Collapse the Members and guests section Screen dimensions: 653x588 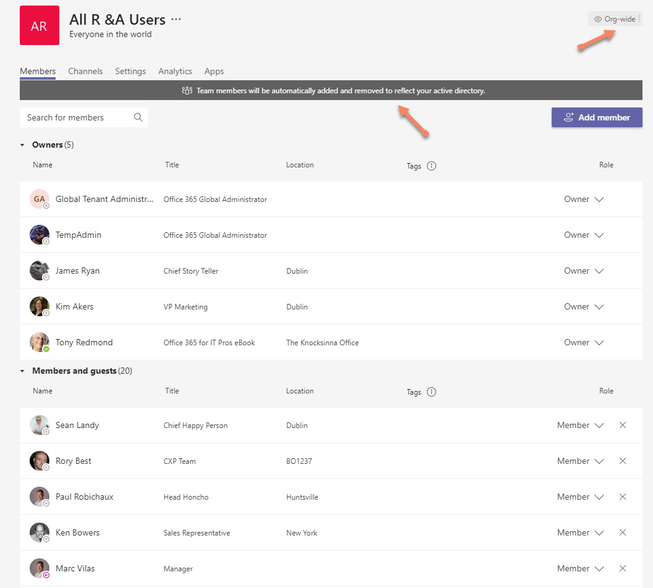[23, 371]
